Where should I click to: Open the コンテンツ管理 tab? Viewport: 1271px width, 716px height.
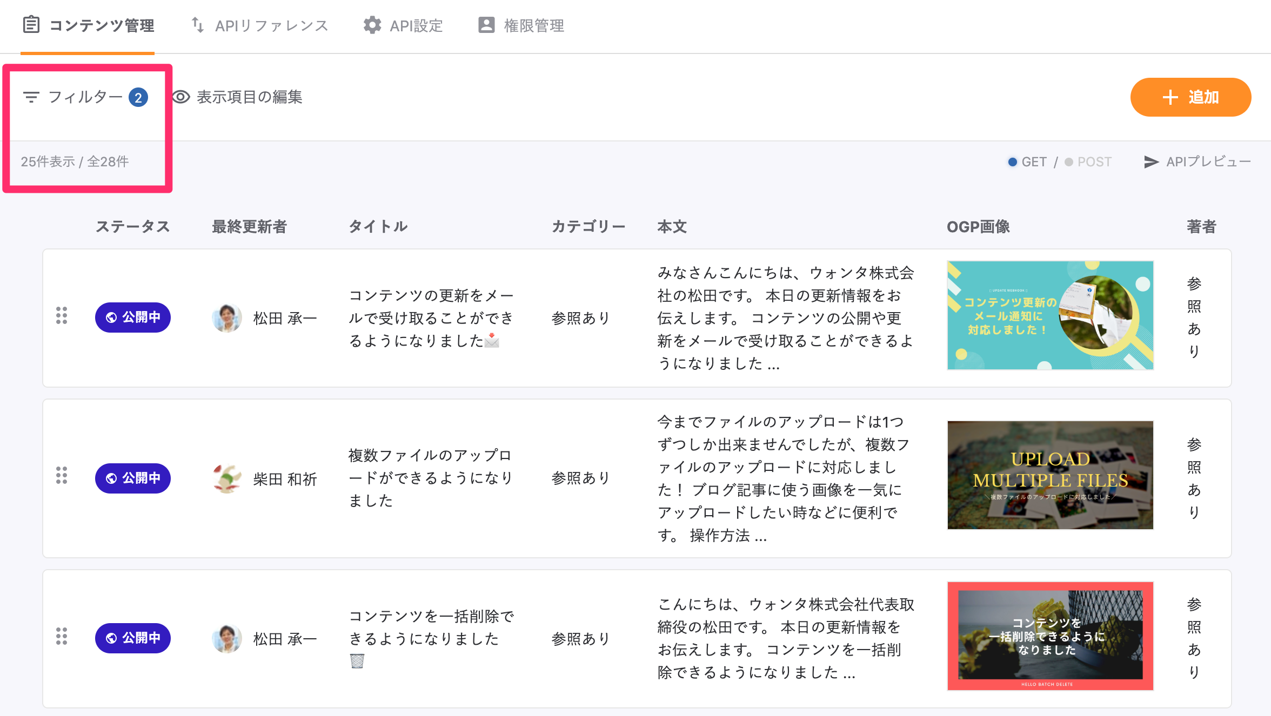[x=88, y=25]
